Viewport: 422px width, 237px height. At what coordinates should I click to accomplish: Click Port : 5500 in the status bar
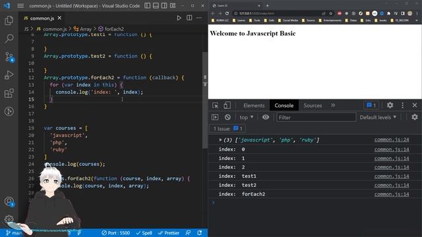[x=116, y=232]
